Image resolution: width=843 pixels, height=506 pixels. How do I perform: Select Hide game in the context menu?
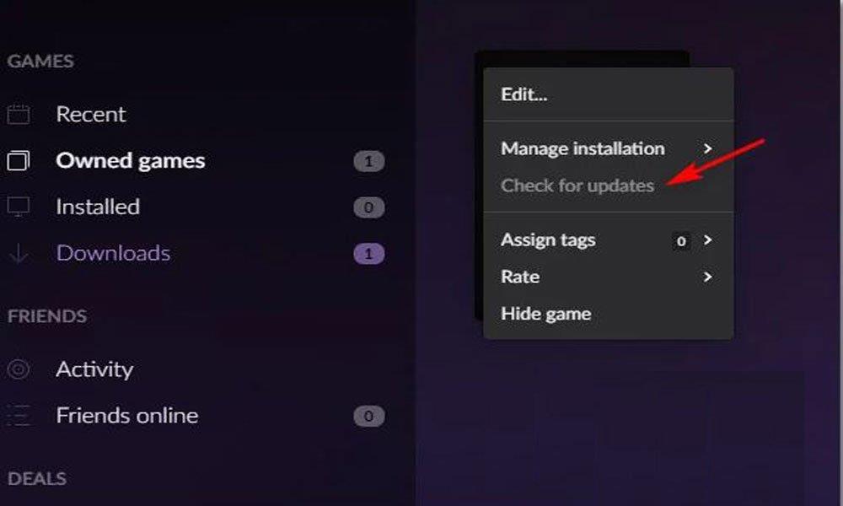[x=545, y=314]
